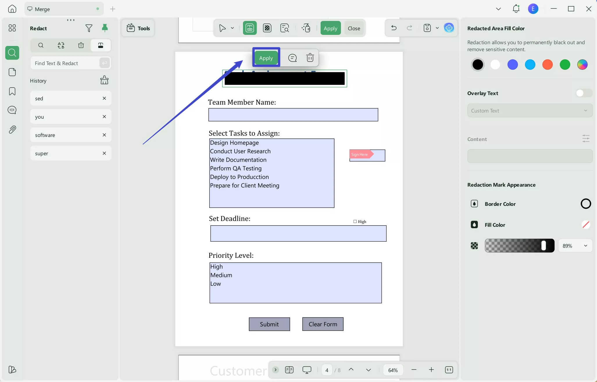The height and width of the screenshot is (382, 597).
Task: Submit search with enter arrow button
Action: point(105,63)
